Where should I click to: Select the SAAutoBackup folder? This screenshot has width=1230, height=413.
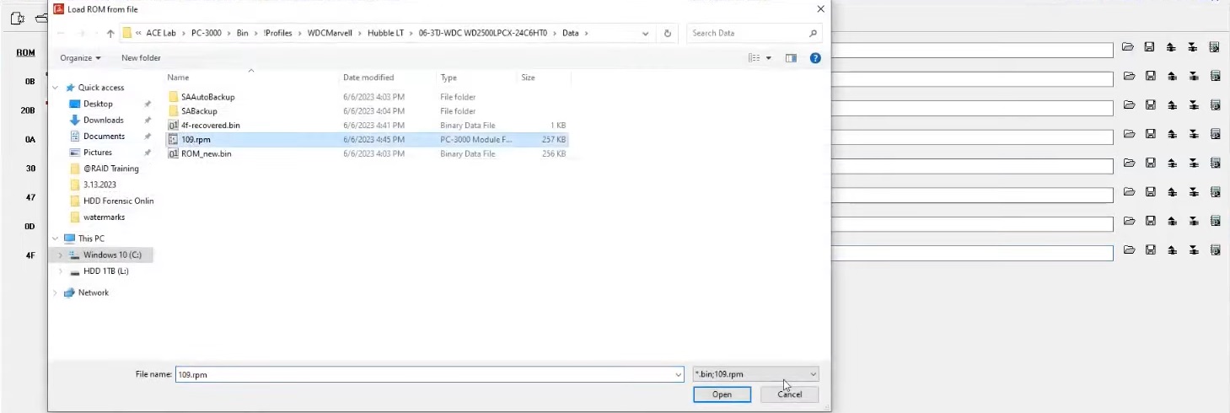201,97
